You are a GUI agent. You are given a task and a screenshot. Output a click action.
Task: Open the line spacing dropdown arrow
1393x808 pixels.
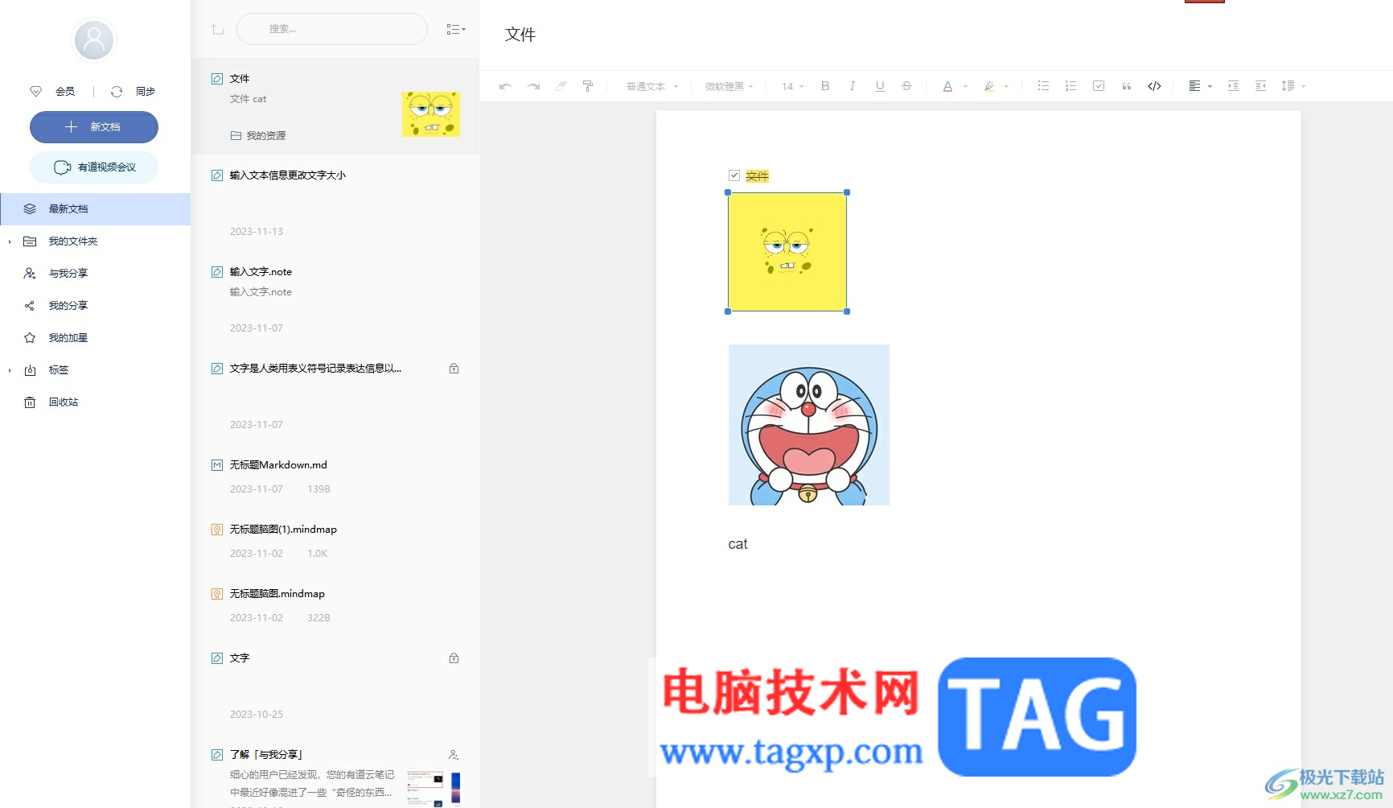1303,86
